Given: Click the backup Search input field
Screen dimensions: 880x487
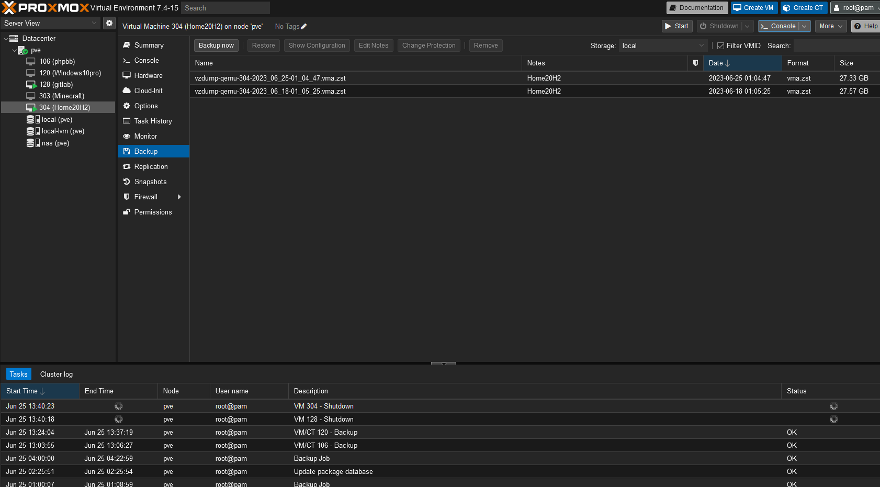Looking at the screenshot, I should point(836,46).
